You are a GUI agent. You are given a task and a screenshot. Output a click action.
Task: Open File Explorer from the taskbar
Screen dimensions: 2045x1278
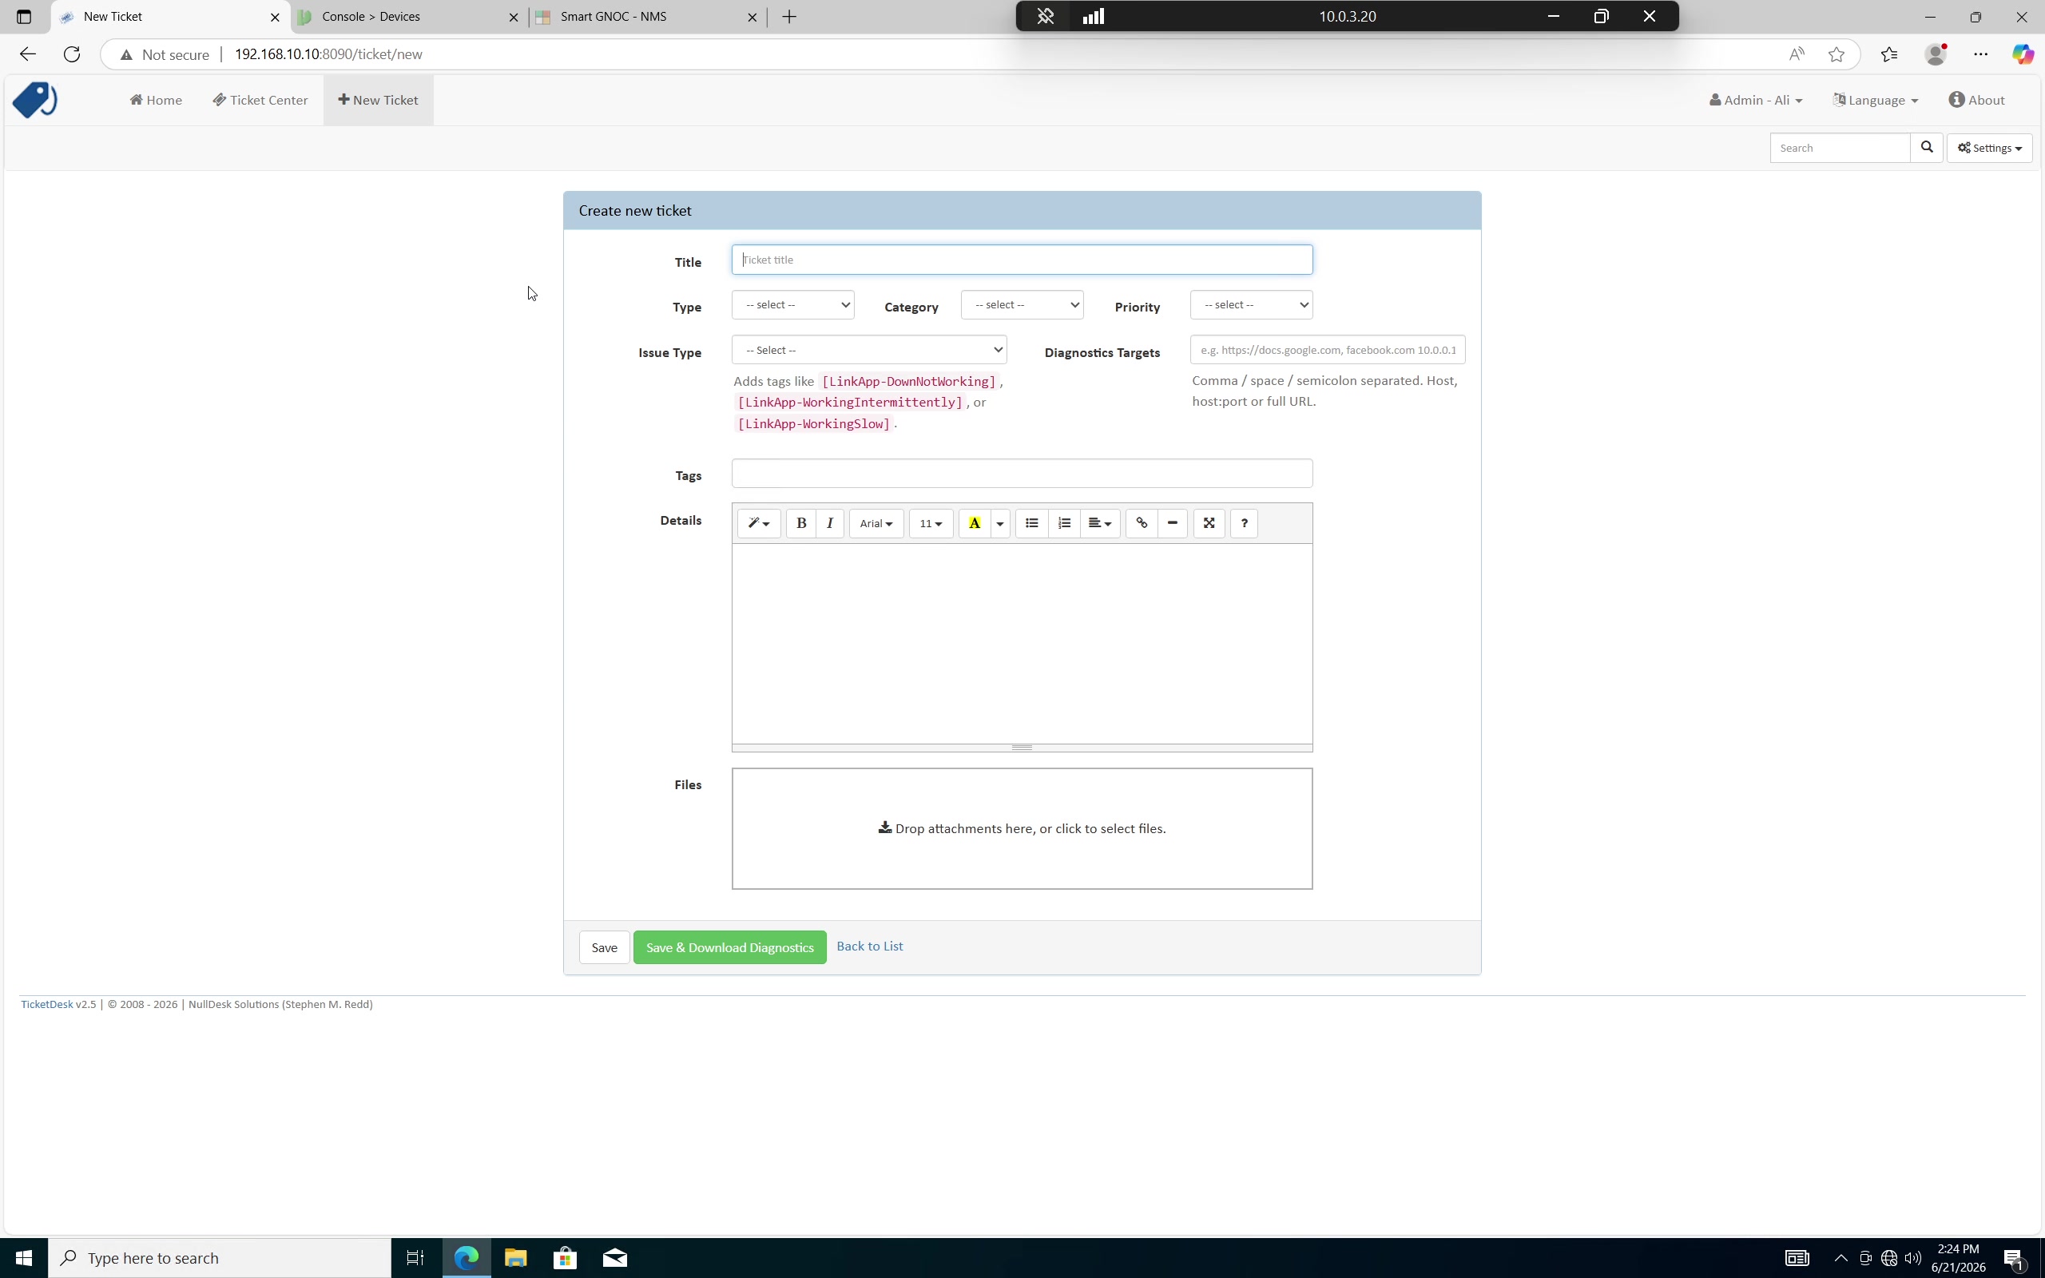515,1258
